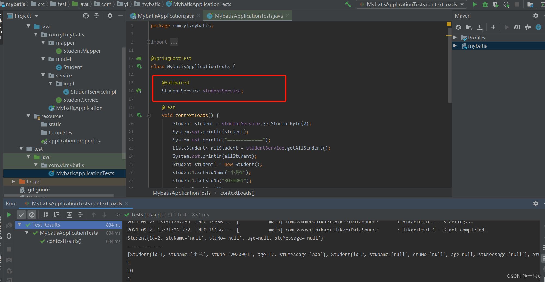Viewport: 545px width, 282px height.
Task: Select MybatisApplicationTests.contextLoads run tab
Action: tap(77, 204)
